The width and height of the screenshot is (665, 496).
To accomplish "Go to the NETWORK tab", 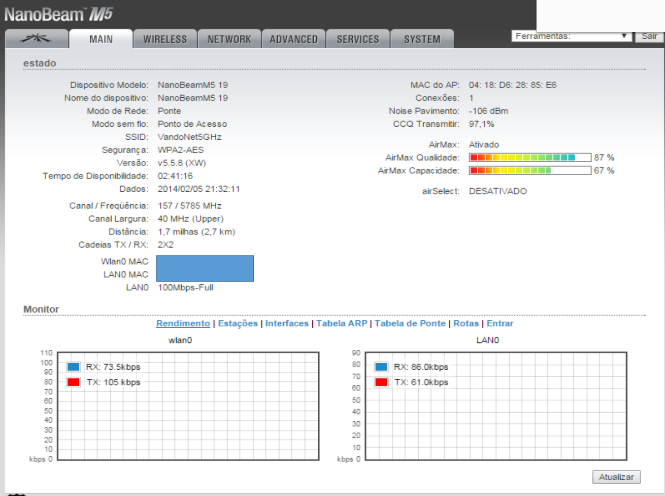I will [x=229, y=39].
